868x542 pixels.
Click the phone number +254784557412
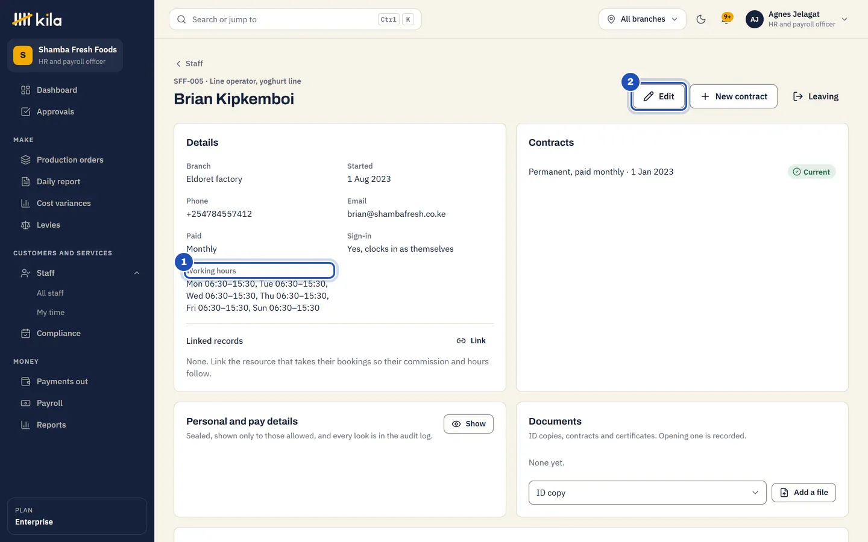point(219,214)
